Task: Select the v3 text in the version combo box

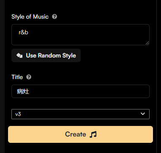Action: (18, 114)
